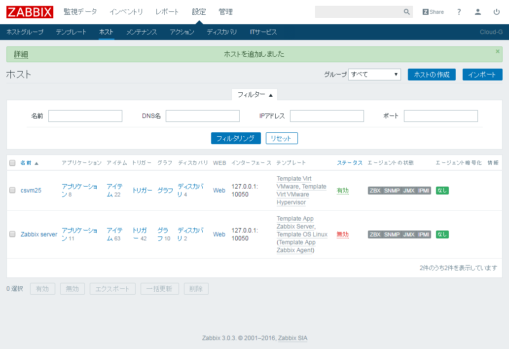This screenshot has width=509, height=349.
Task: Switch to the テンプレート tab
Action: coord(71,31)
